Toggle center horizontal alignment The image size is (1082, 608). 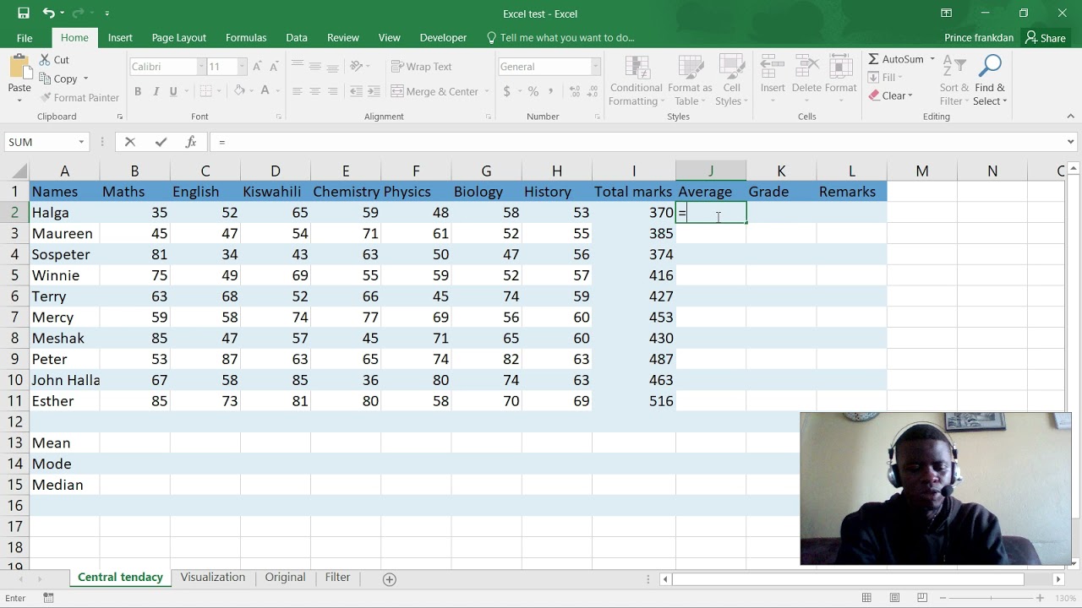314,91
